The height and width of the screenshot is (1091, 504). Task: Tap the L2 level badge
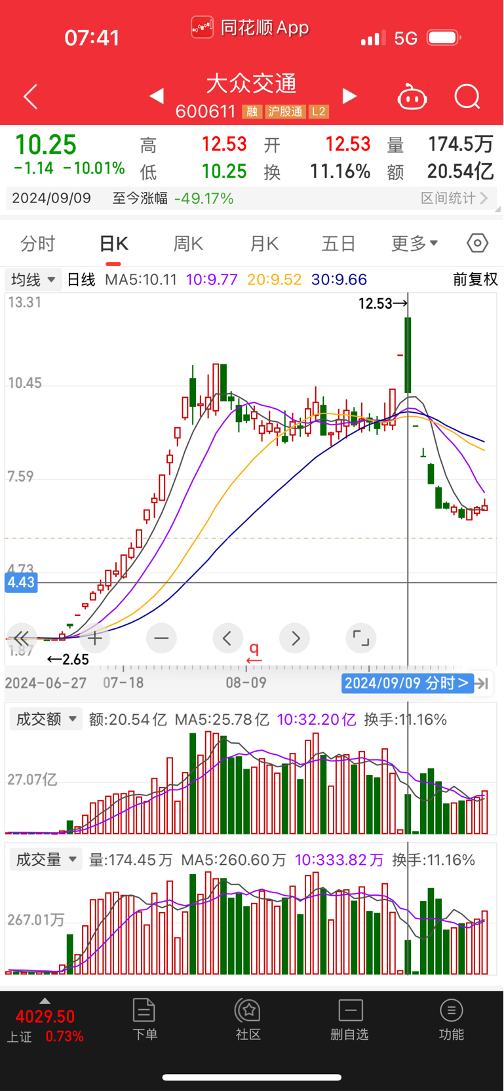319,111
